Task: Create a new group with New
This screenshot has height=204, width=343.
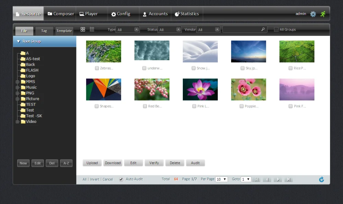Action: (23, 163)
